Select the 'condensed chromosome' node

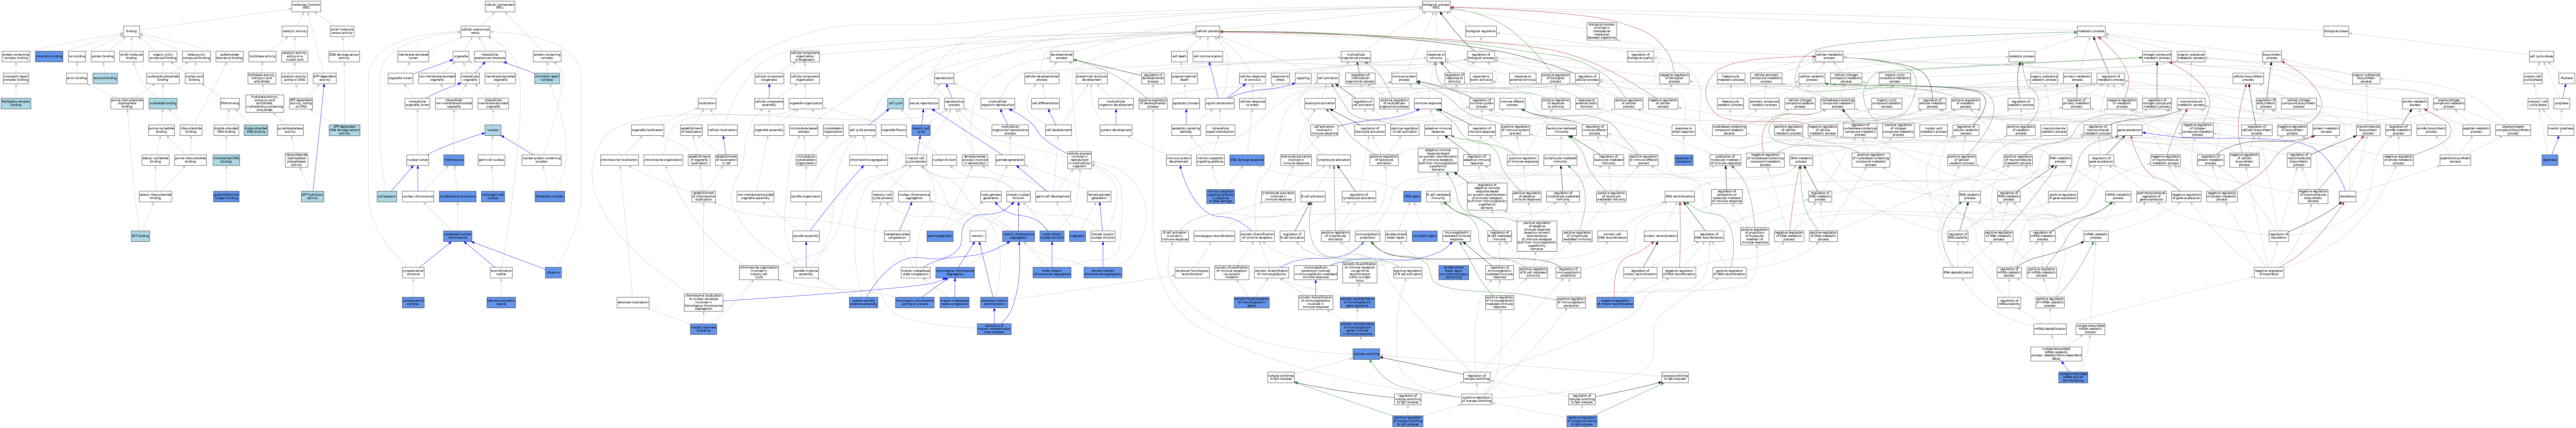(458, 197)
